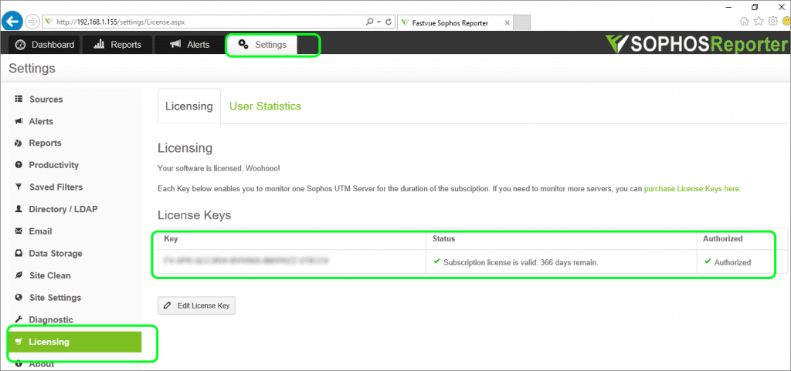This screenshot has width=791, height=371.
Task: Select Licensing in the sidebar
Action: (x=75, y=342)
